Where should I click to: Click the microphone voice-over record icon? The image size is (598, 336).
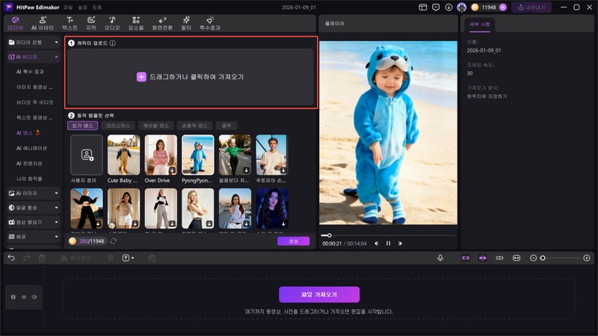click(x=440, y=258)
